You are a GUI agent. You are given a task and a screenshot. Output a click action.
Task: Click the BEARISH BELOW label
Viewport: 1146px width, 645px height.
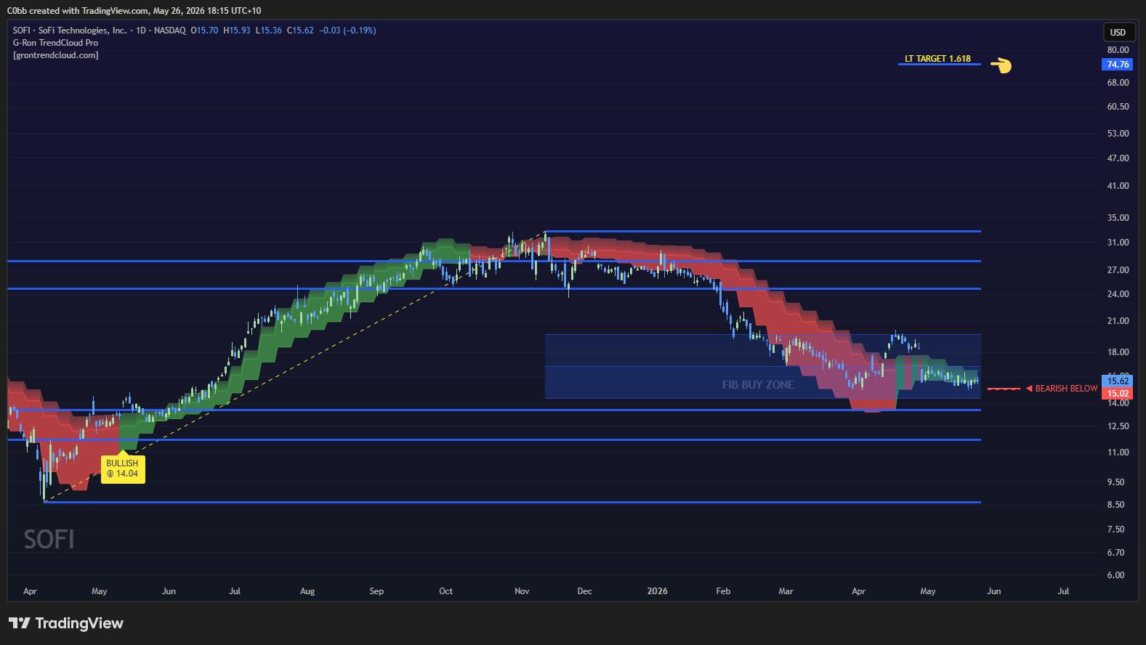[1066, 389]
